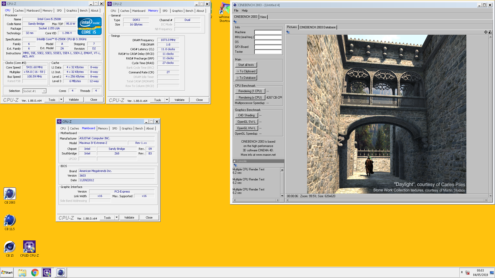Run the Rendering (1 CPU) benchmark
The image size is (495, 278).
tap(250, 91)
